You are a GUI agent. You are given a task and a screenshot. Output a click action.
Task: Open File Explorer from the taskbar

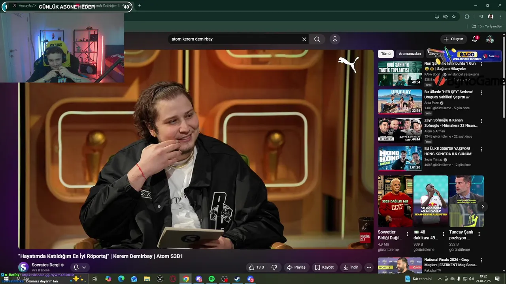[147, 279]
